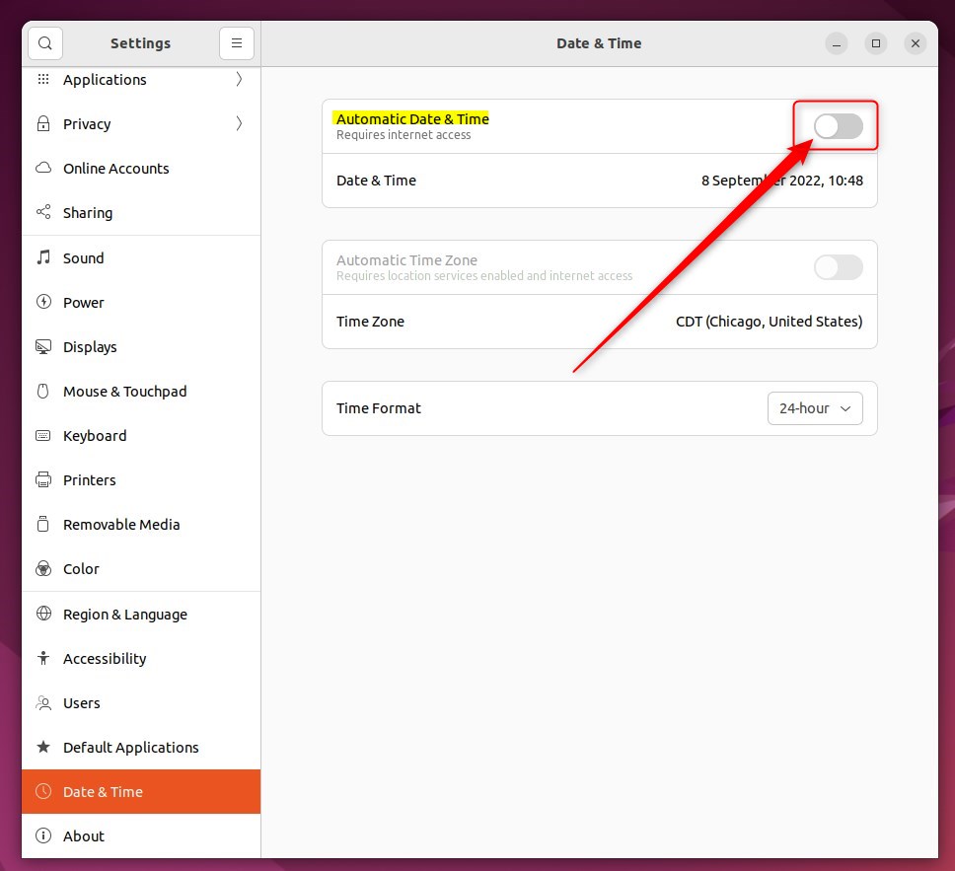Close the Settings window

pyautogui.click(x=915, y=43)
